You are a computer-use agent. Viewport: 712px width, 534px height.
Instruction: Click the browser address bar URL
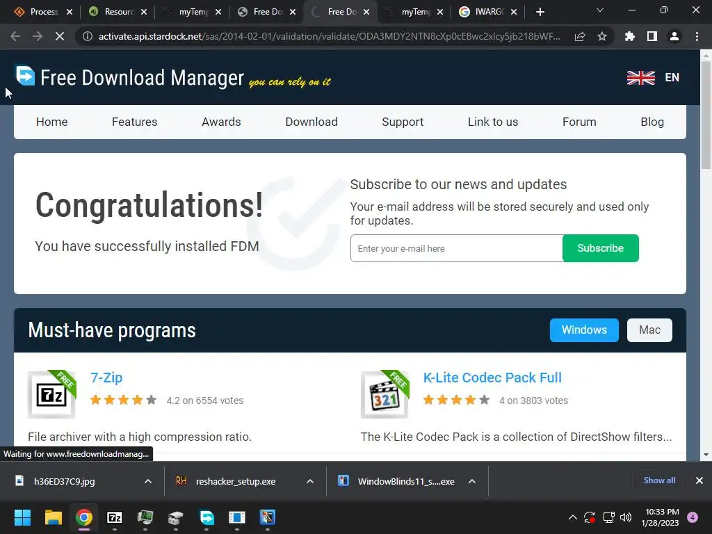329,36
